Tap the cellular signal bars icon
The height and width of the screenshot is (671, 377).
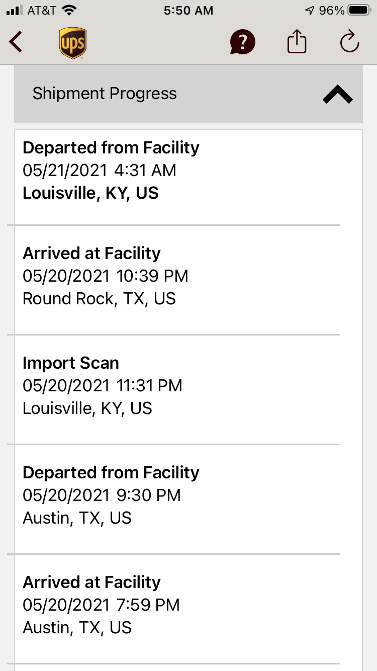pyautogui.click(x=15, y=11)
